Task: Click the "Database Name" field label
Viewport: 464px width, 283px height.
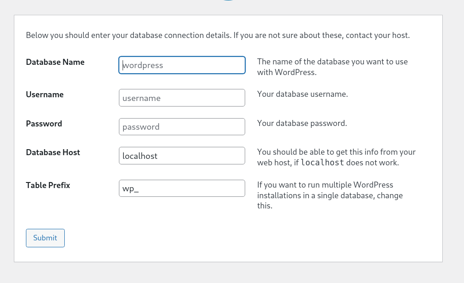Action: point(55,62)
